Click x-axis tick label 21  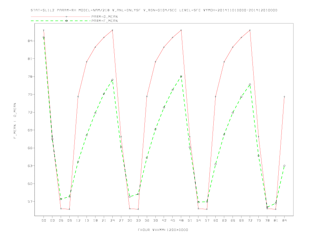(x=104, y=220)
